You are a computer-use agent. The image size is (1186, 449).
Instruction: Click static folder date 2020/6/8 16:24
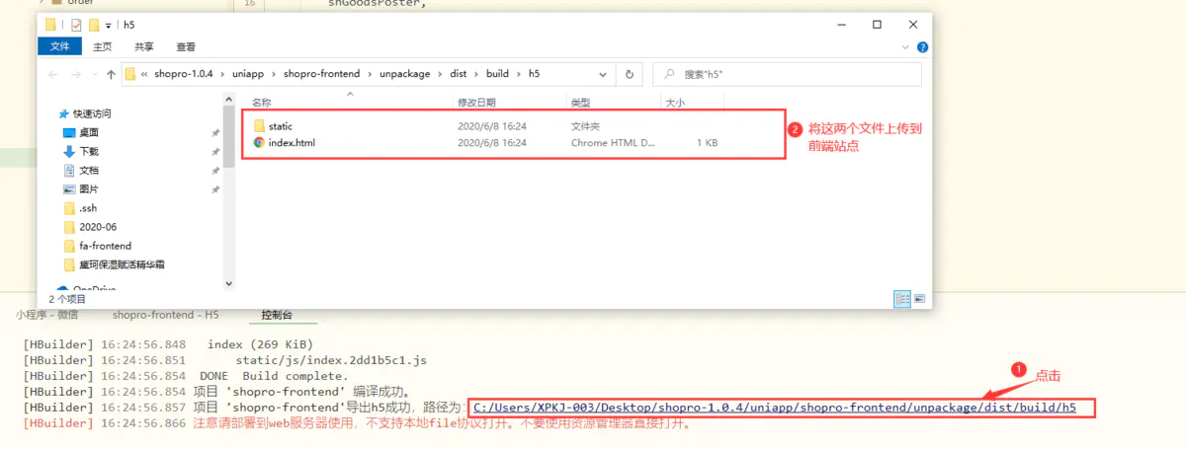pyautogui.click(x=492, y=126)
